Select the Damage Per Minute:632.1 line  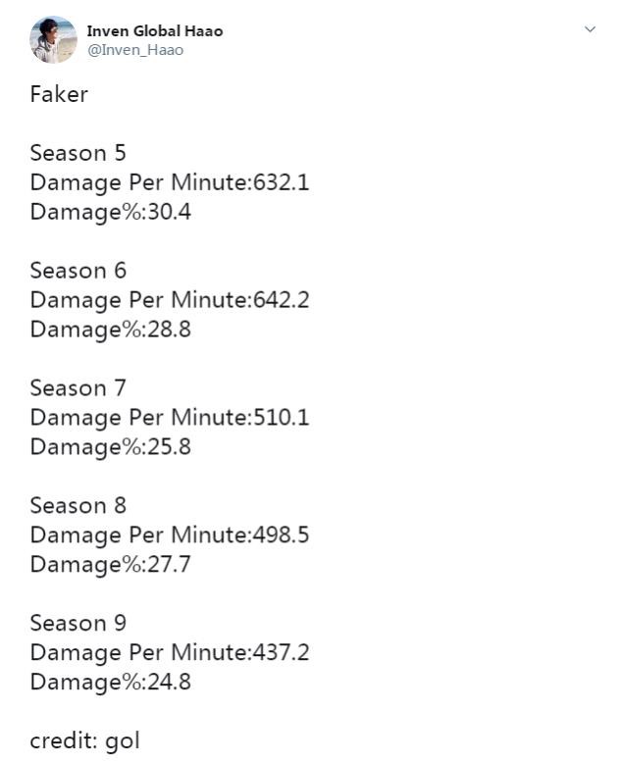click(170, 183)
